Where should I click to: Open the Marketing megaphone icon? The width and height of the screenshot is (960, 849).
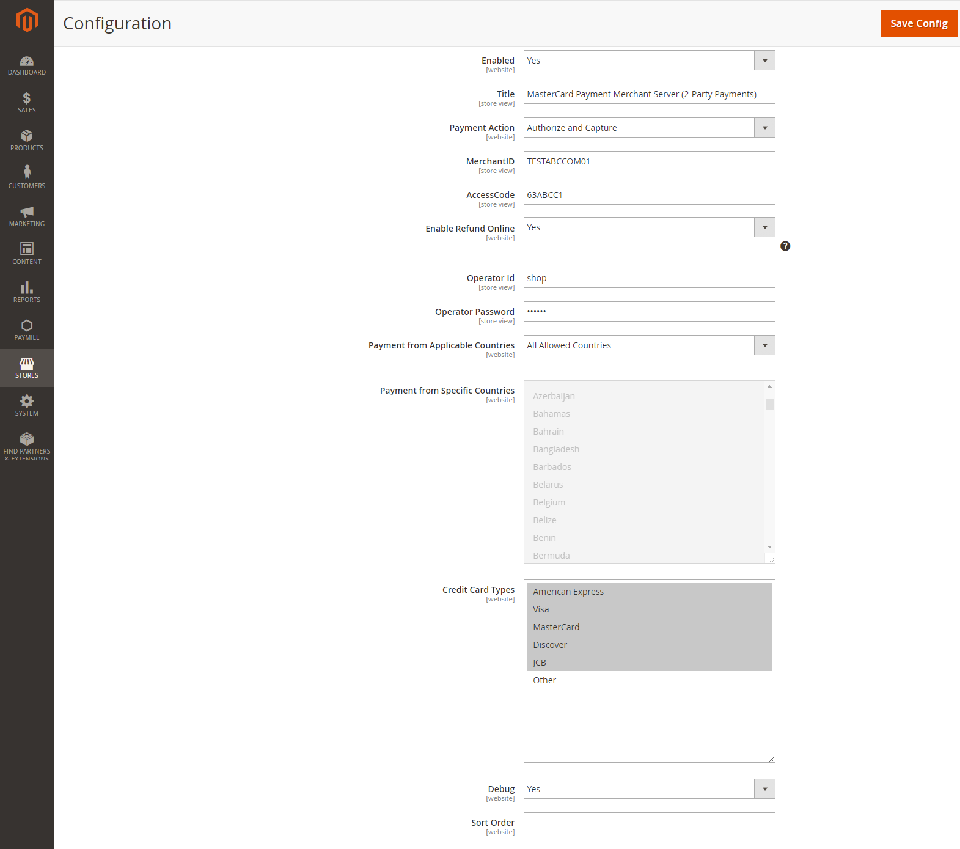point(27,211)
